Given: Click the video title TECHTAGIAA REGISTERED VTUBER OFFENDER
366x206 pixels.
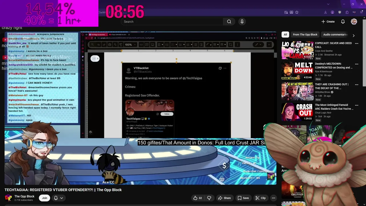Looking at the screenshot, I should coord(63,190).
